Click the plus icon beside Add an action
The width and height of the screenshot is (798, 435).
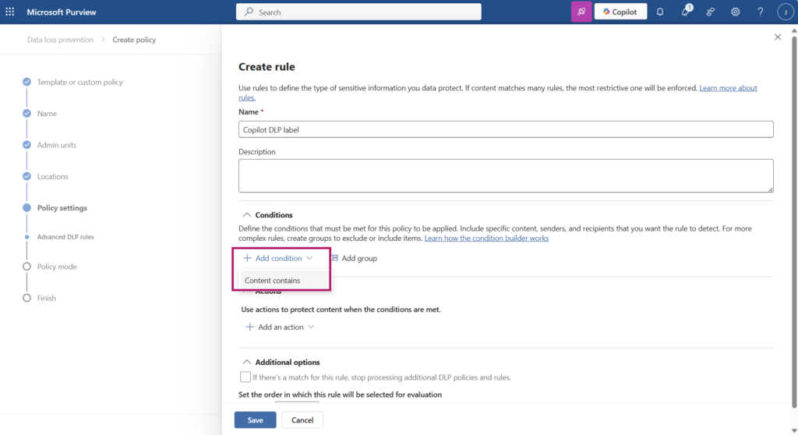(x=249, y=327)
